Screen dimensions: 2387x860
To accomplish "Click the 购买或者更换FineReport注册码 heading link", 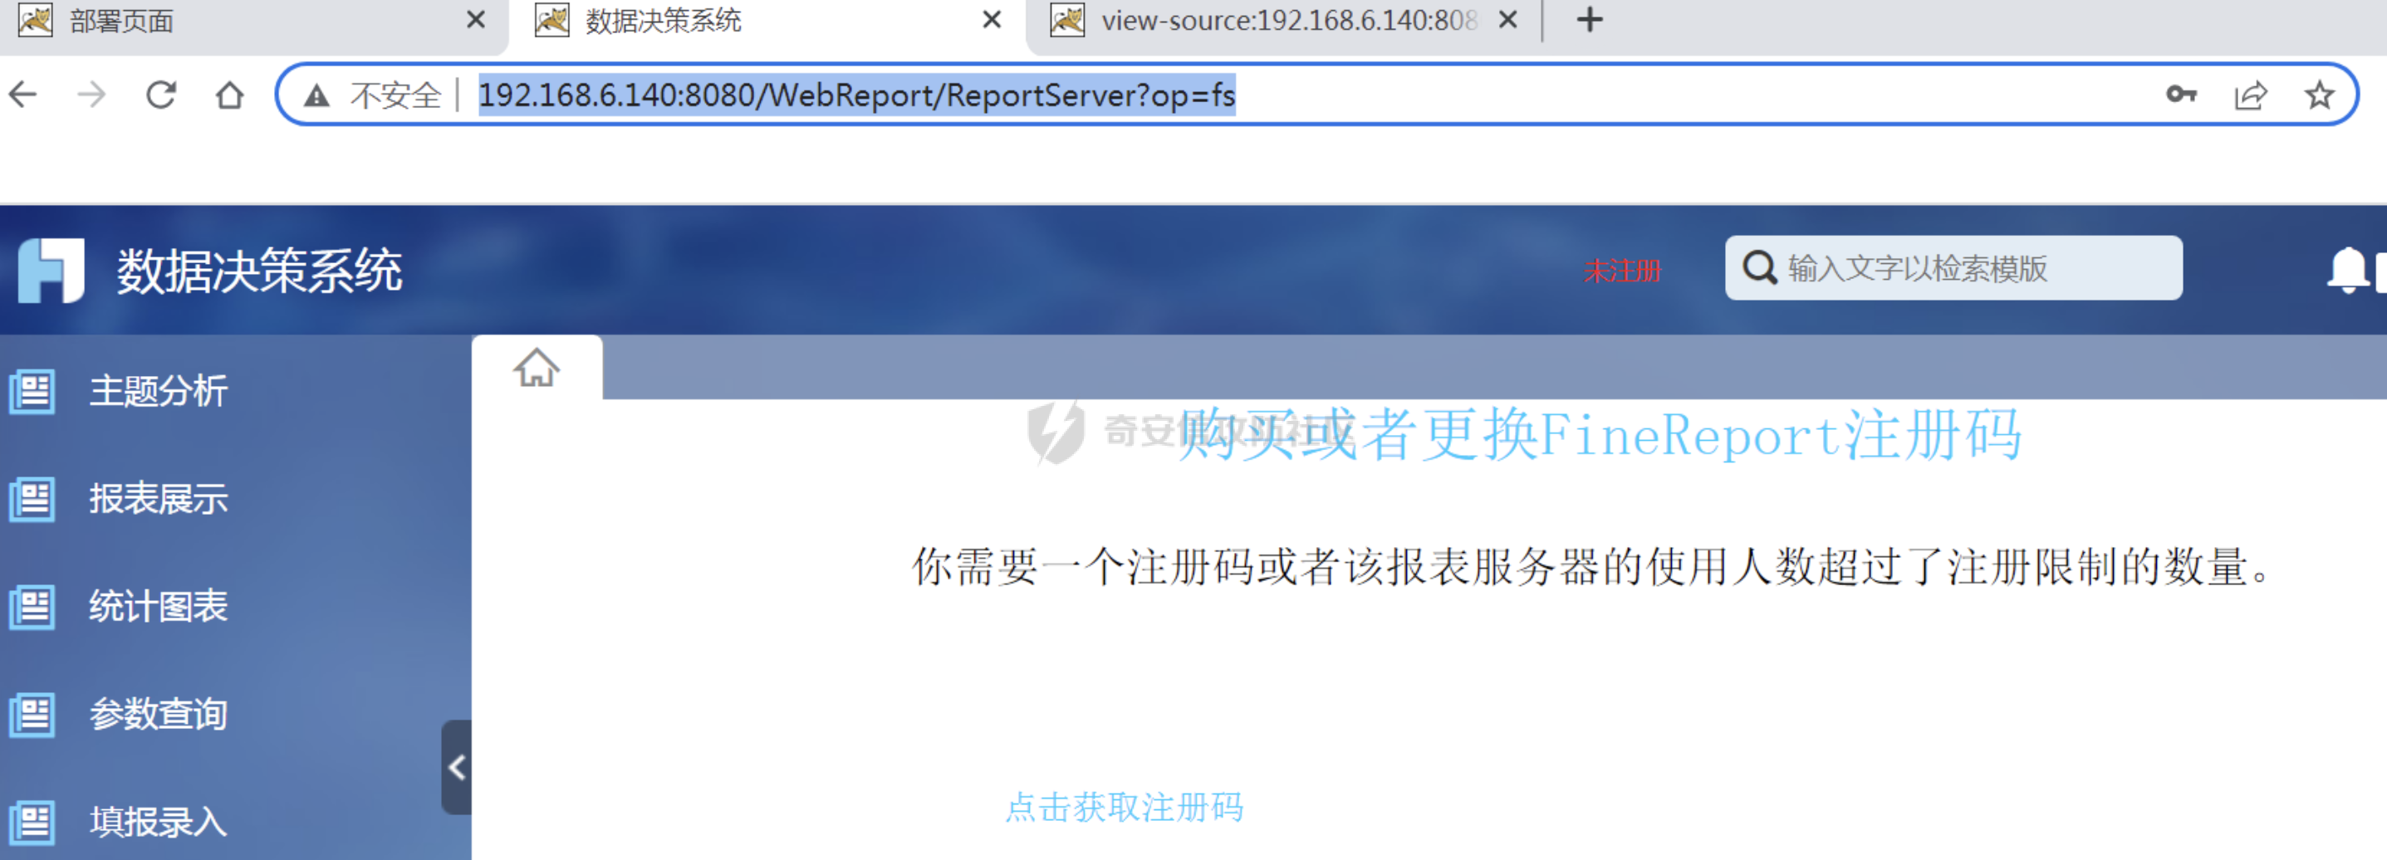I will click(x=1600, y=434).
